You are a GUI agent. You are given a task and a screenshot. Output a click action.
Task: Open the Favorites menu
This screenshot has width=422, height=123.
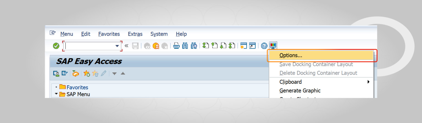[109, 34]
